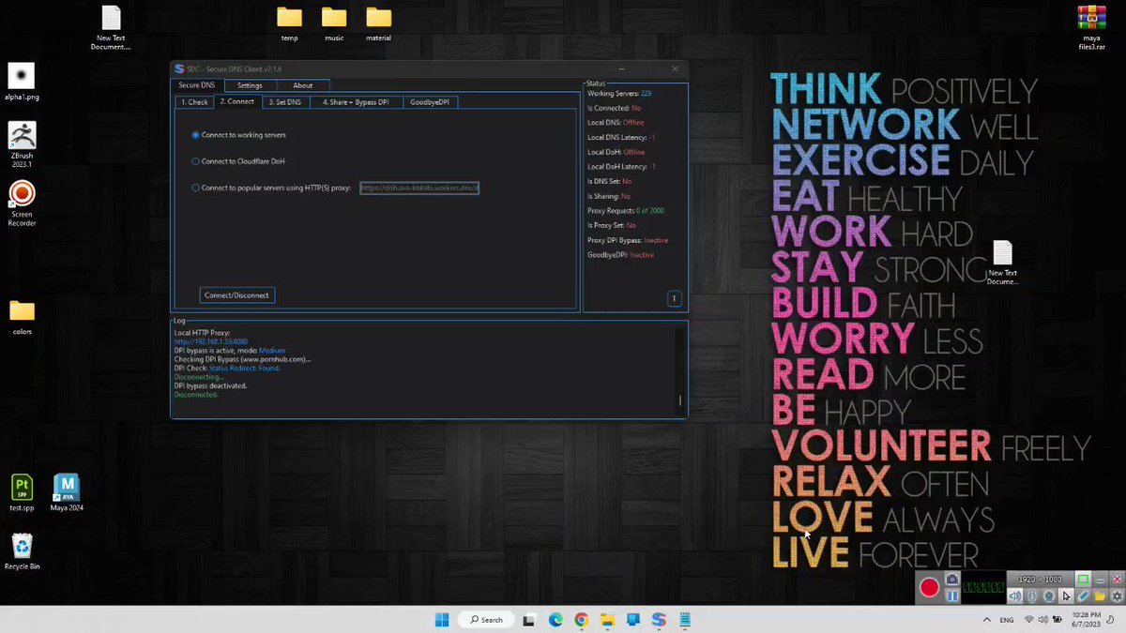Screen dimensions: 1126x633
Task: Switch to the Secure DNS tab
Action: 197,85
